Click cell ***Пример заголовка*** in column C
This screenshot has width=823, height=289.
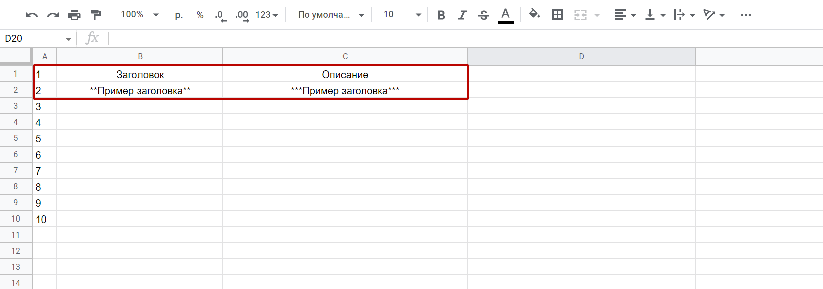pos(345,90)
